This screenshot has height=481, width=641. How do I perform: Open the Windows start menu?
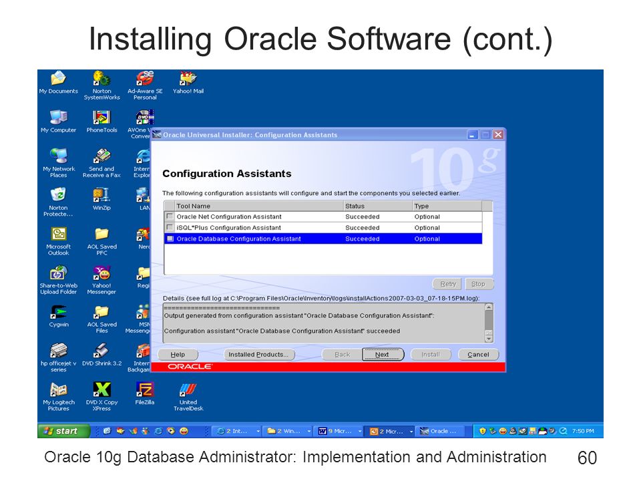pos(64,431)
